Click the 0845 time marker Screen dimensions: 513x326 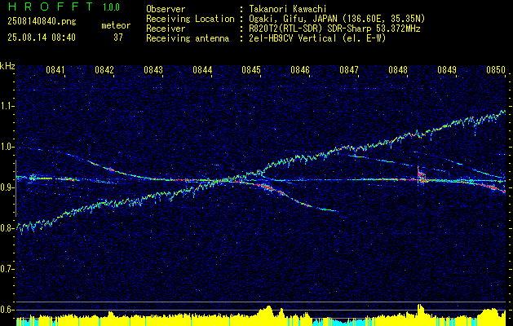point(251,70)
